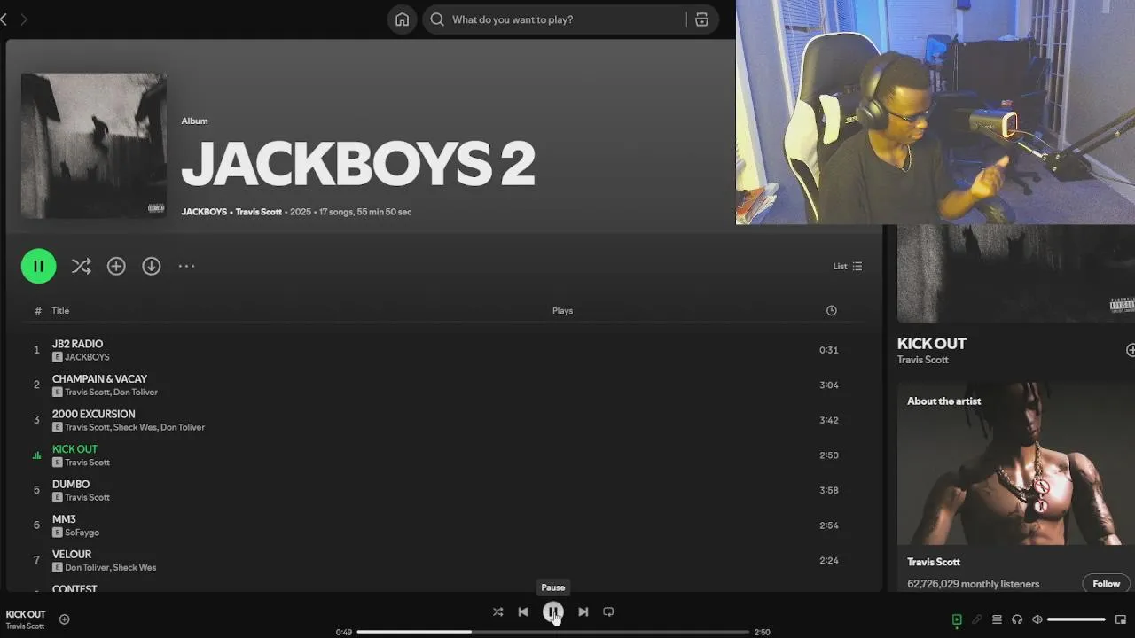Open the play queue
This screenshot has width=1135, height=638.
click(x=997, y=619)
